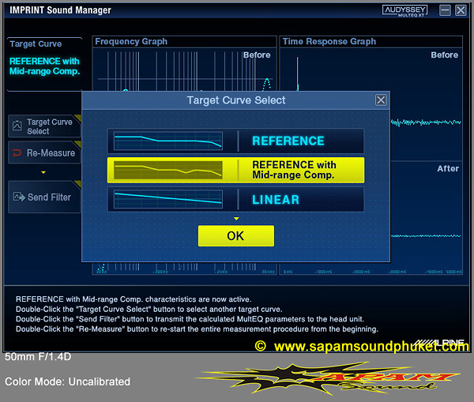Click the current curve name in Target Curve panel
Image resolution: width=474 pixels, height=402 pixels.
[x=44, y=66]
